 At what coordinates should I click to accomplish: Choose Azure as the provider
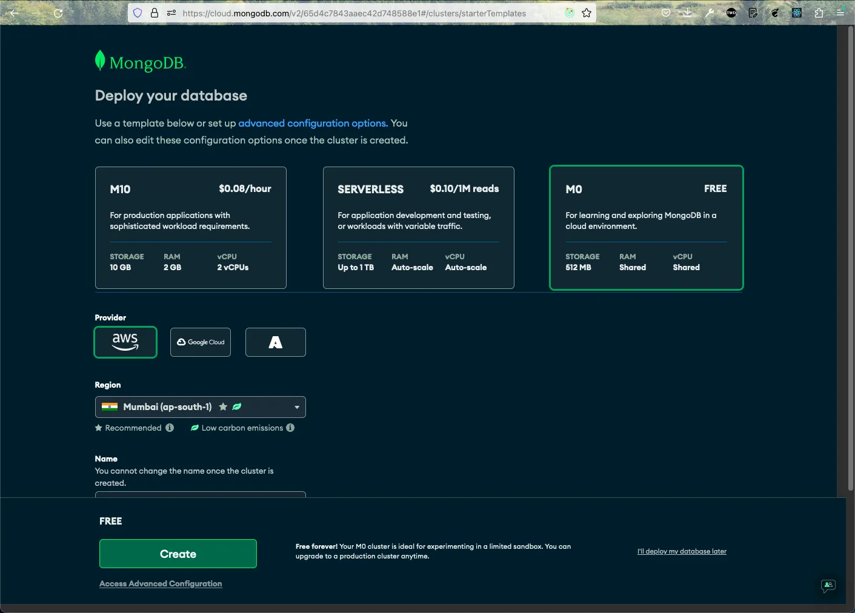point(276,342)
